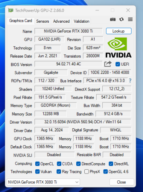Click the GPU Clock value 1365 MHz
The image size is (143, 192).
point(45,139)
